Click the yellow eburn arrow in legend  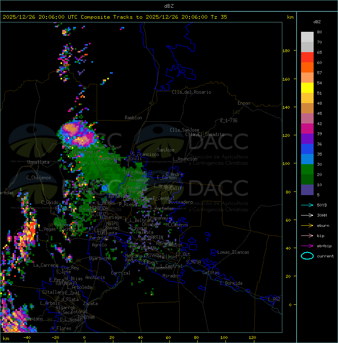click(x=307, y=226)
